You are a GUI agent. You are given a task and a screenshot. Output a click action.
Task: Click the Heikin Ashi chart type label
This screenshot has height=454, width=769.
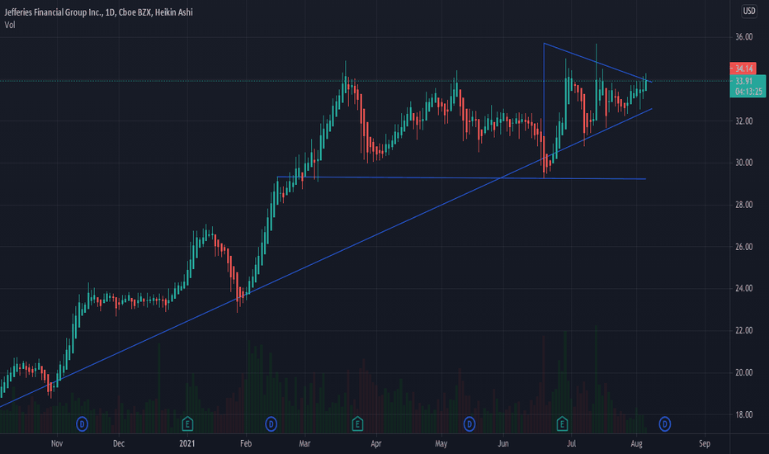[x=173, y=12]
